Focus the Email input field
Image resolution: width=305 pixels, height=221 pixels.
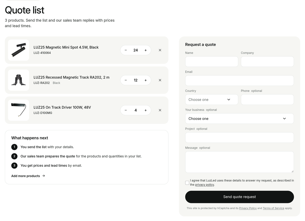pos(239,81)
